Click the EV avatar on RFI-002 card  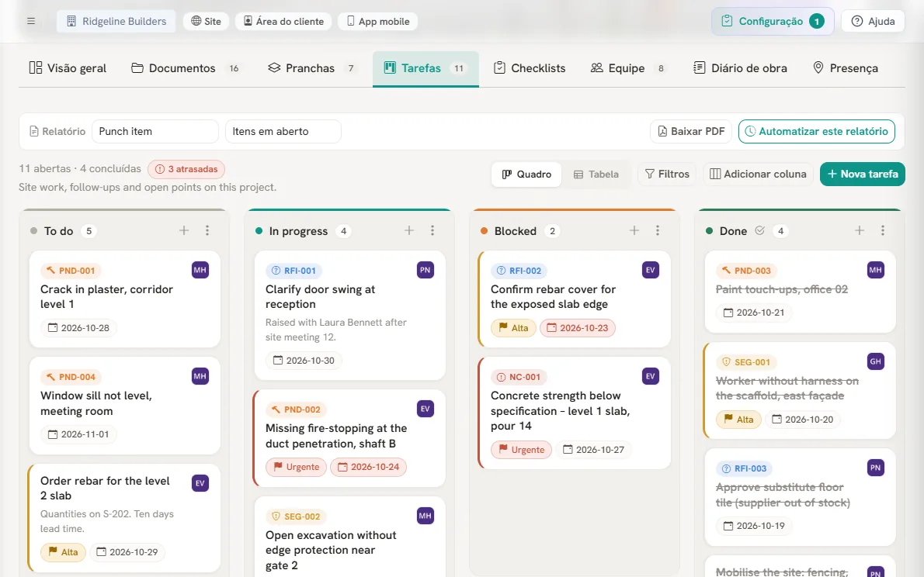point(651,270)
